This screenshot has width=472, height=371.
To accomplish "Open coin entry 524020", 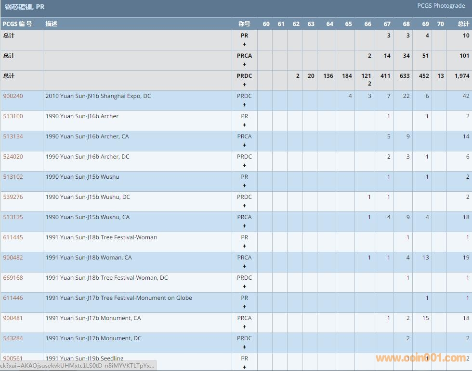I will [13, 157].
